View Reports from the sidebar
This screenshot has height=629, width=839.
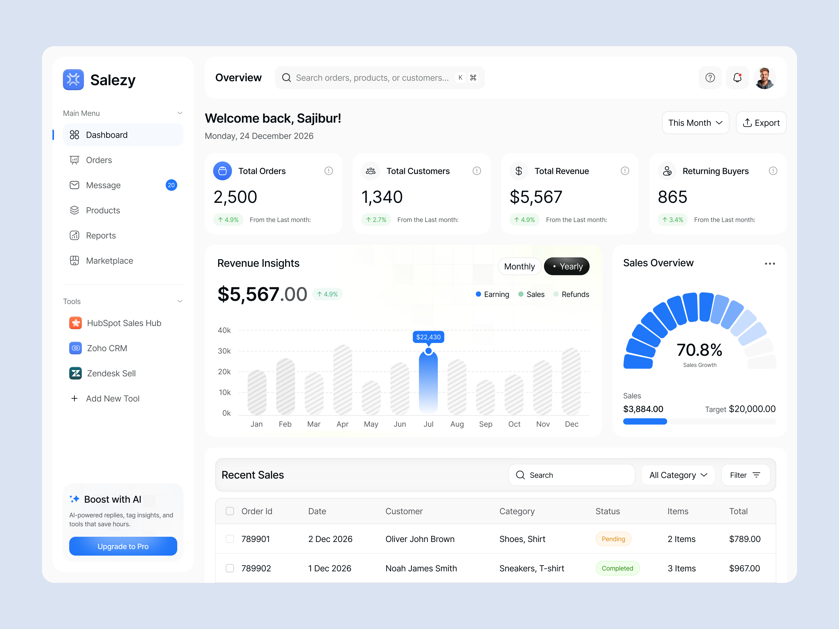(x=100, y=235)
